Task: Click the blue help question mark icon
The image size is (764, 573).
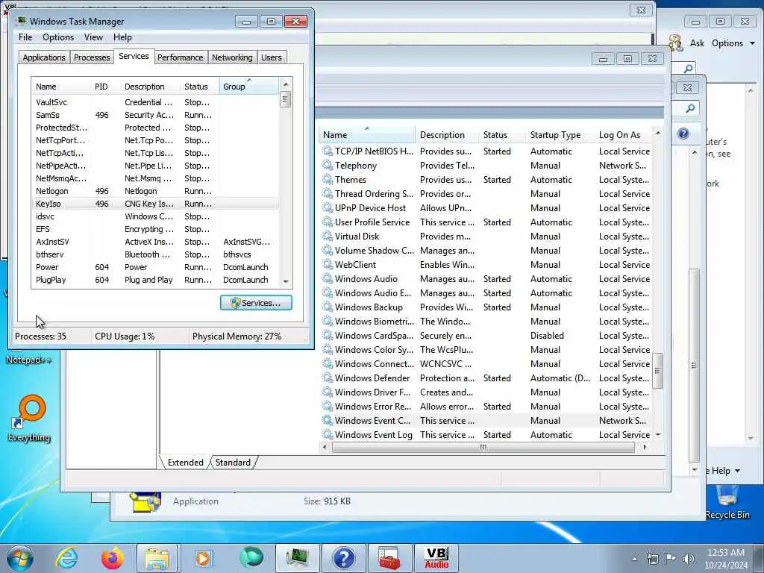Action: click(x=683, y=134)
